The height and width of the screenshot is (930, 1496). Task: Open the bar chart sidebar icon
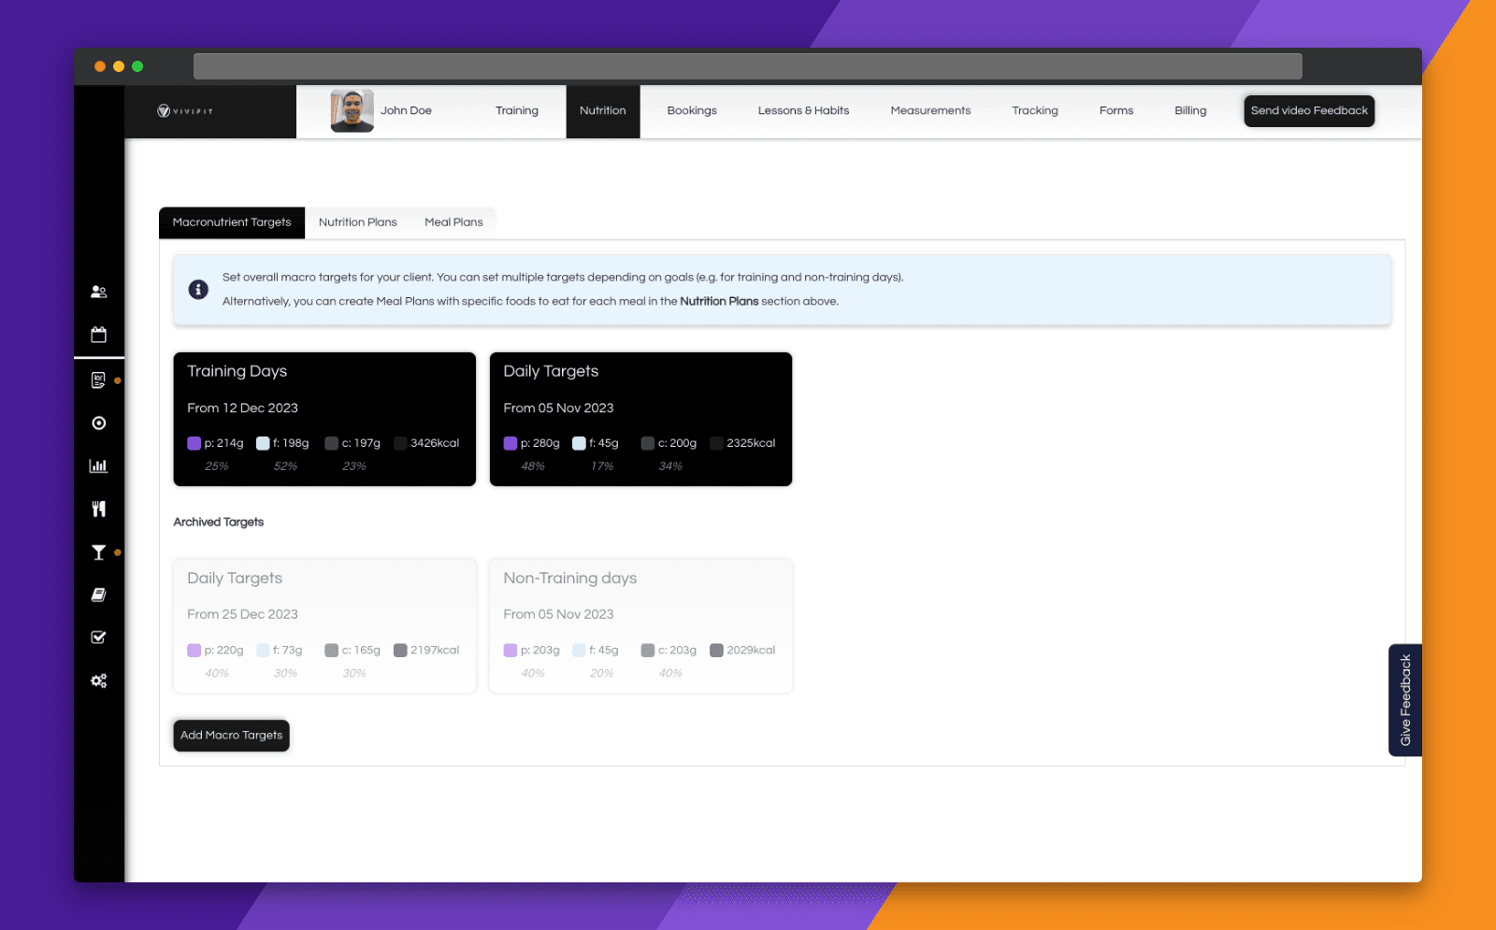(98, 465)
